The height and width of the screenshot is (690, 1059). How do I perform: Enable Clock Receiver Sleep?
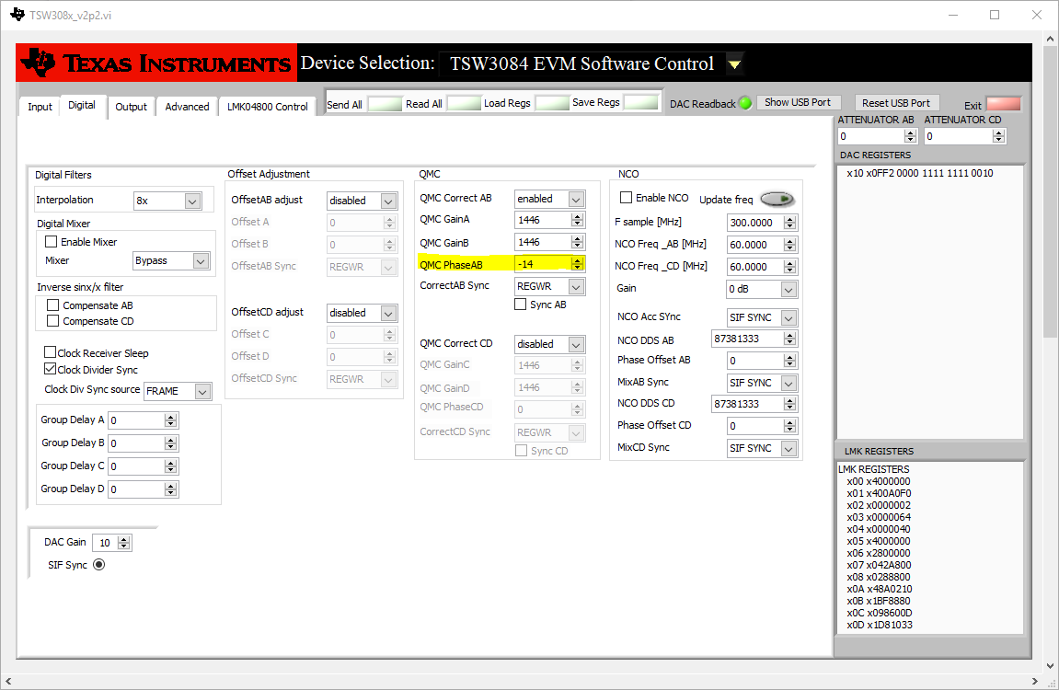(50, 352)
